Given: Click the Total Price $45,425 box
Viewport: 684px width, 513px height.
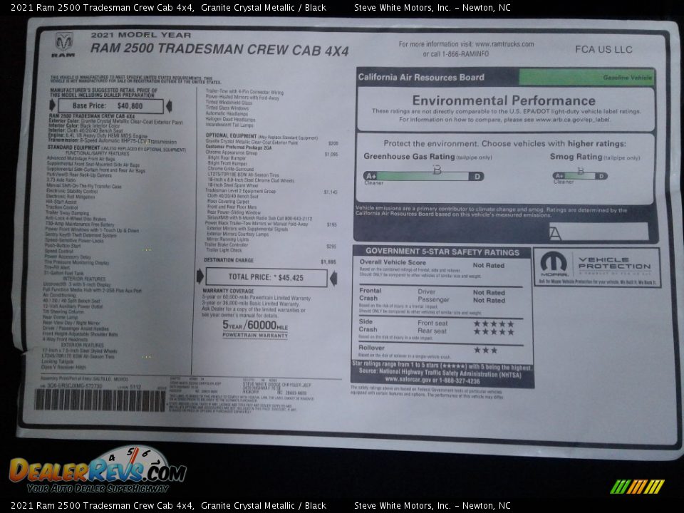Looking at the screenshot, I should point(266,277).
